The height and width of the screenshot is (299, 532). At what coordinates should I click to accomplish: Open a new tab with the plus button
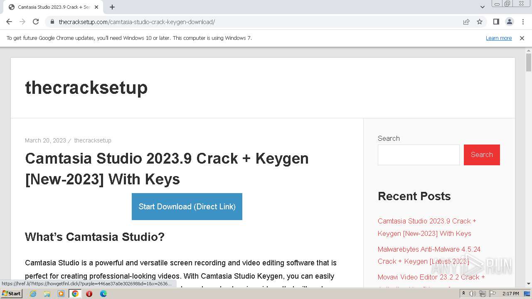point(112,7)
